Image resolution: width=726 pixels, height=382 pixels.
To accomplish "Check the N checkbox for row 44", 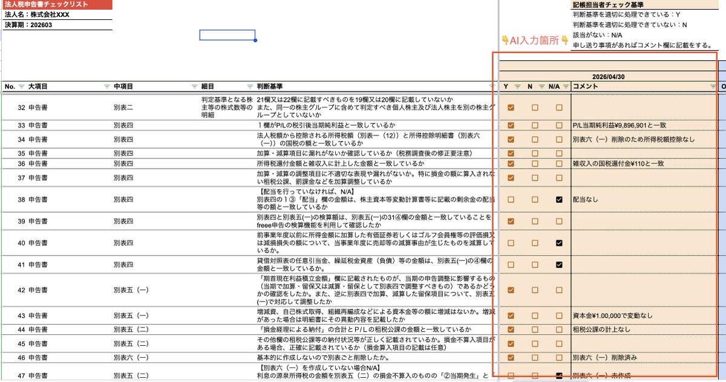I will (535, 329).
